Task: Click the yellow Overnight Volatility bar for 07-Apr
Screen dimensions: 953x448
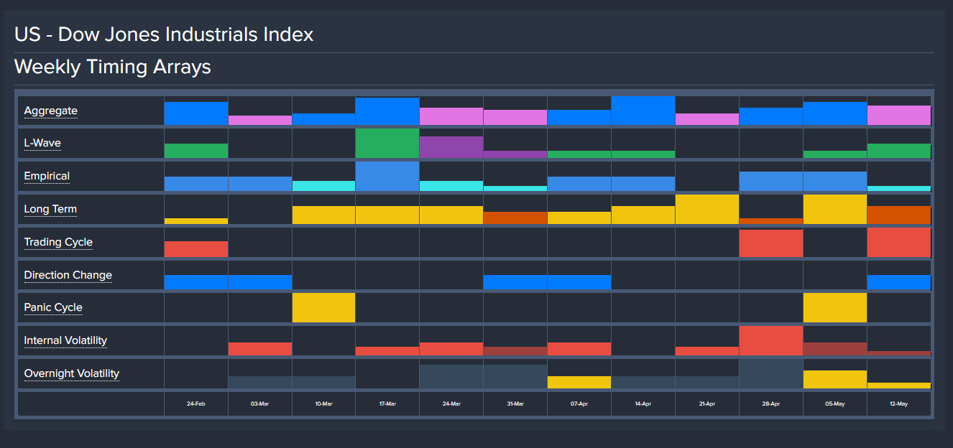Action: 579,383
